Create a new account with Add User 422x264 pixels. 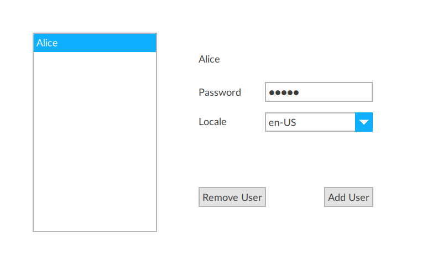coord(348,197)
